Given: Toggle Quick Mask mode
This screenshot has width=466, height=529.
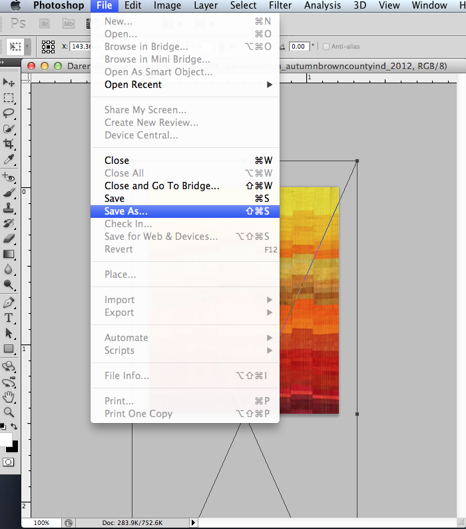Looking at the screenshot, I should (x=9, y=462).
